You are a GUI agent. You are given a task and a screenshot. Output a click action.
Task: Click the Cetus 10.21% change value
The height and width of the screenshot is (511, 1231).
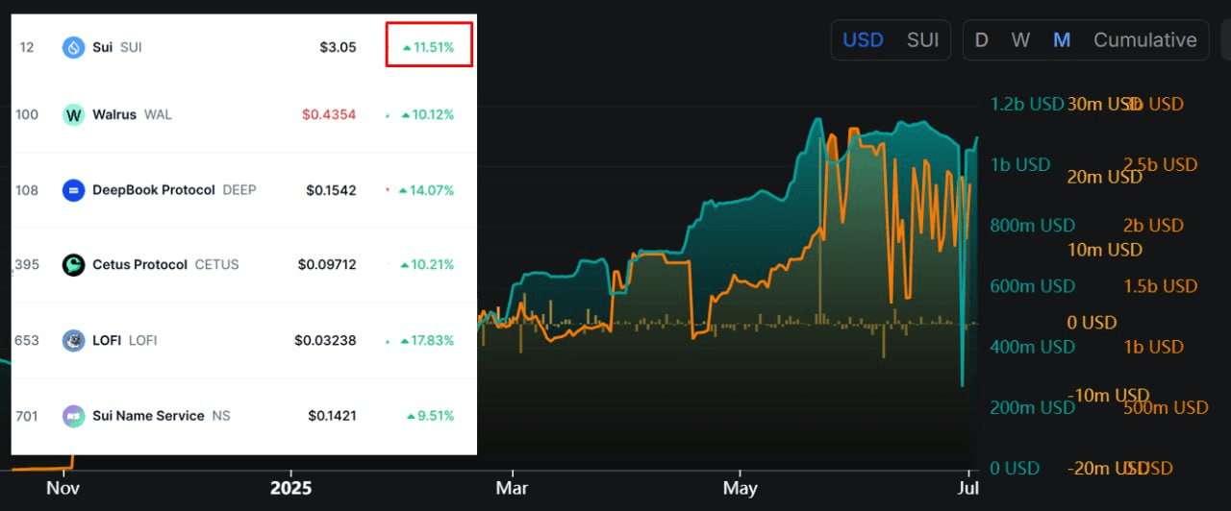(428, 265)
